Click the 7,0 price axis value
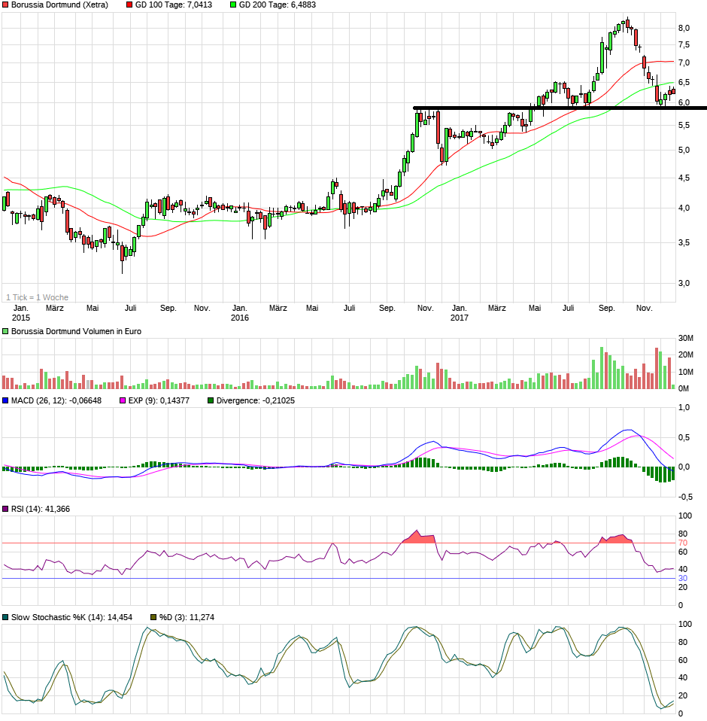The image size is (707, 721). (684, 62)
